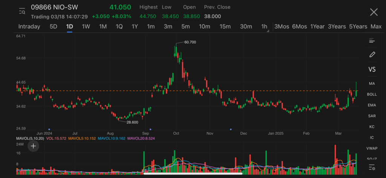Select the 1Q quarterly tab
Screen dimensions: 386x178
(x=119, y=27)
